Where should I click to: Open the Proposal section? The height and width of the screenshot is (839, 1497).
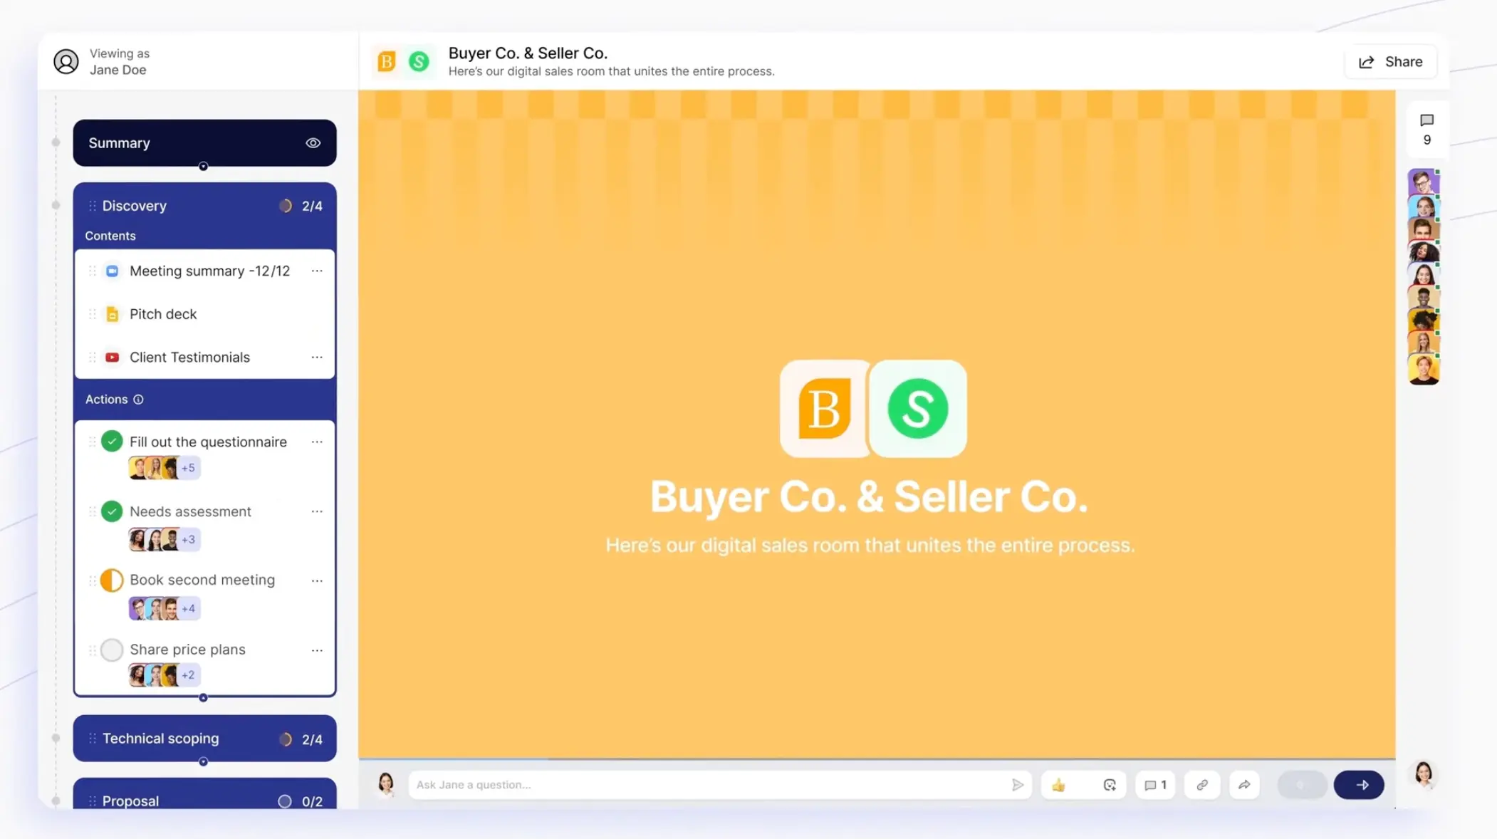pyautogui.click(x=130, y=801)
